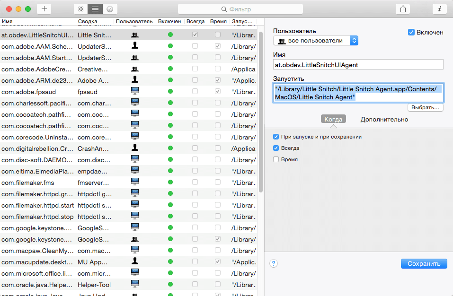Click the computer icon of com.adobe.fpsaud row
The image size is (453, 296).
click(x=134, y=91)
